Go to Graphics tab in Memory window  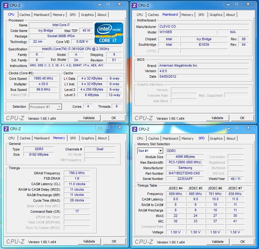[88, 138]
